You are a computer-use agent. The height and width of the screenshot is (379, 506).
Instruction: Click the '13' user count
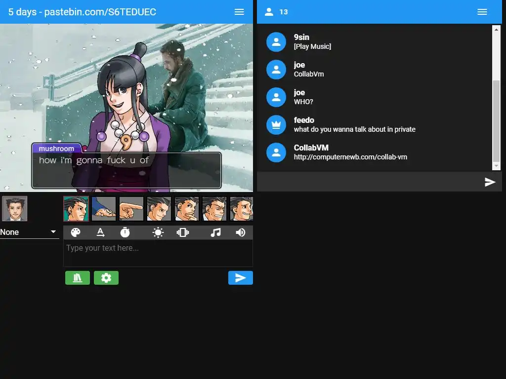(284, 12)
